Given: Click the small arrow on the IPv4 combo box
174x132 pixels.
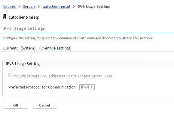Looking at the screenshot, I should pos(92,87).
